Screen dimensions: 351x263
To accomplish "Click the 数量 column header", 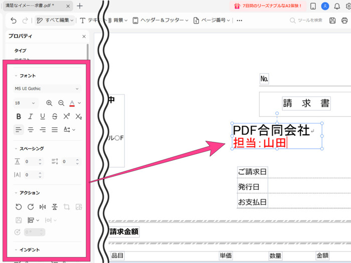I will tap(275, 255).
